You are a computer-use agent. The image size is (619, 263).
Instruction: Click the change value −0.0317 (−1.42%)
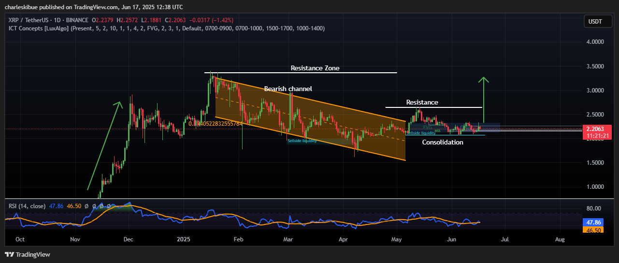[x=211, y=20]
